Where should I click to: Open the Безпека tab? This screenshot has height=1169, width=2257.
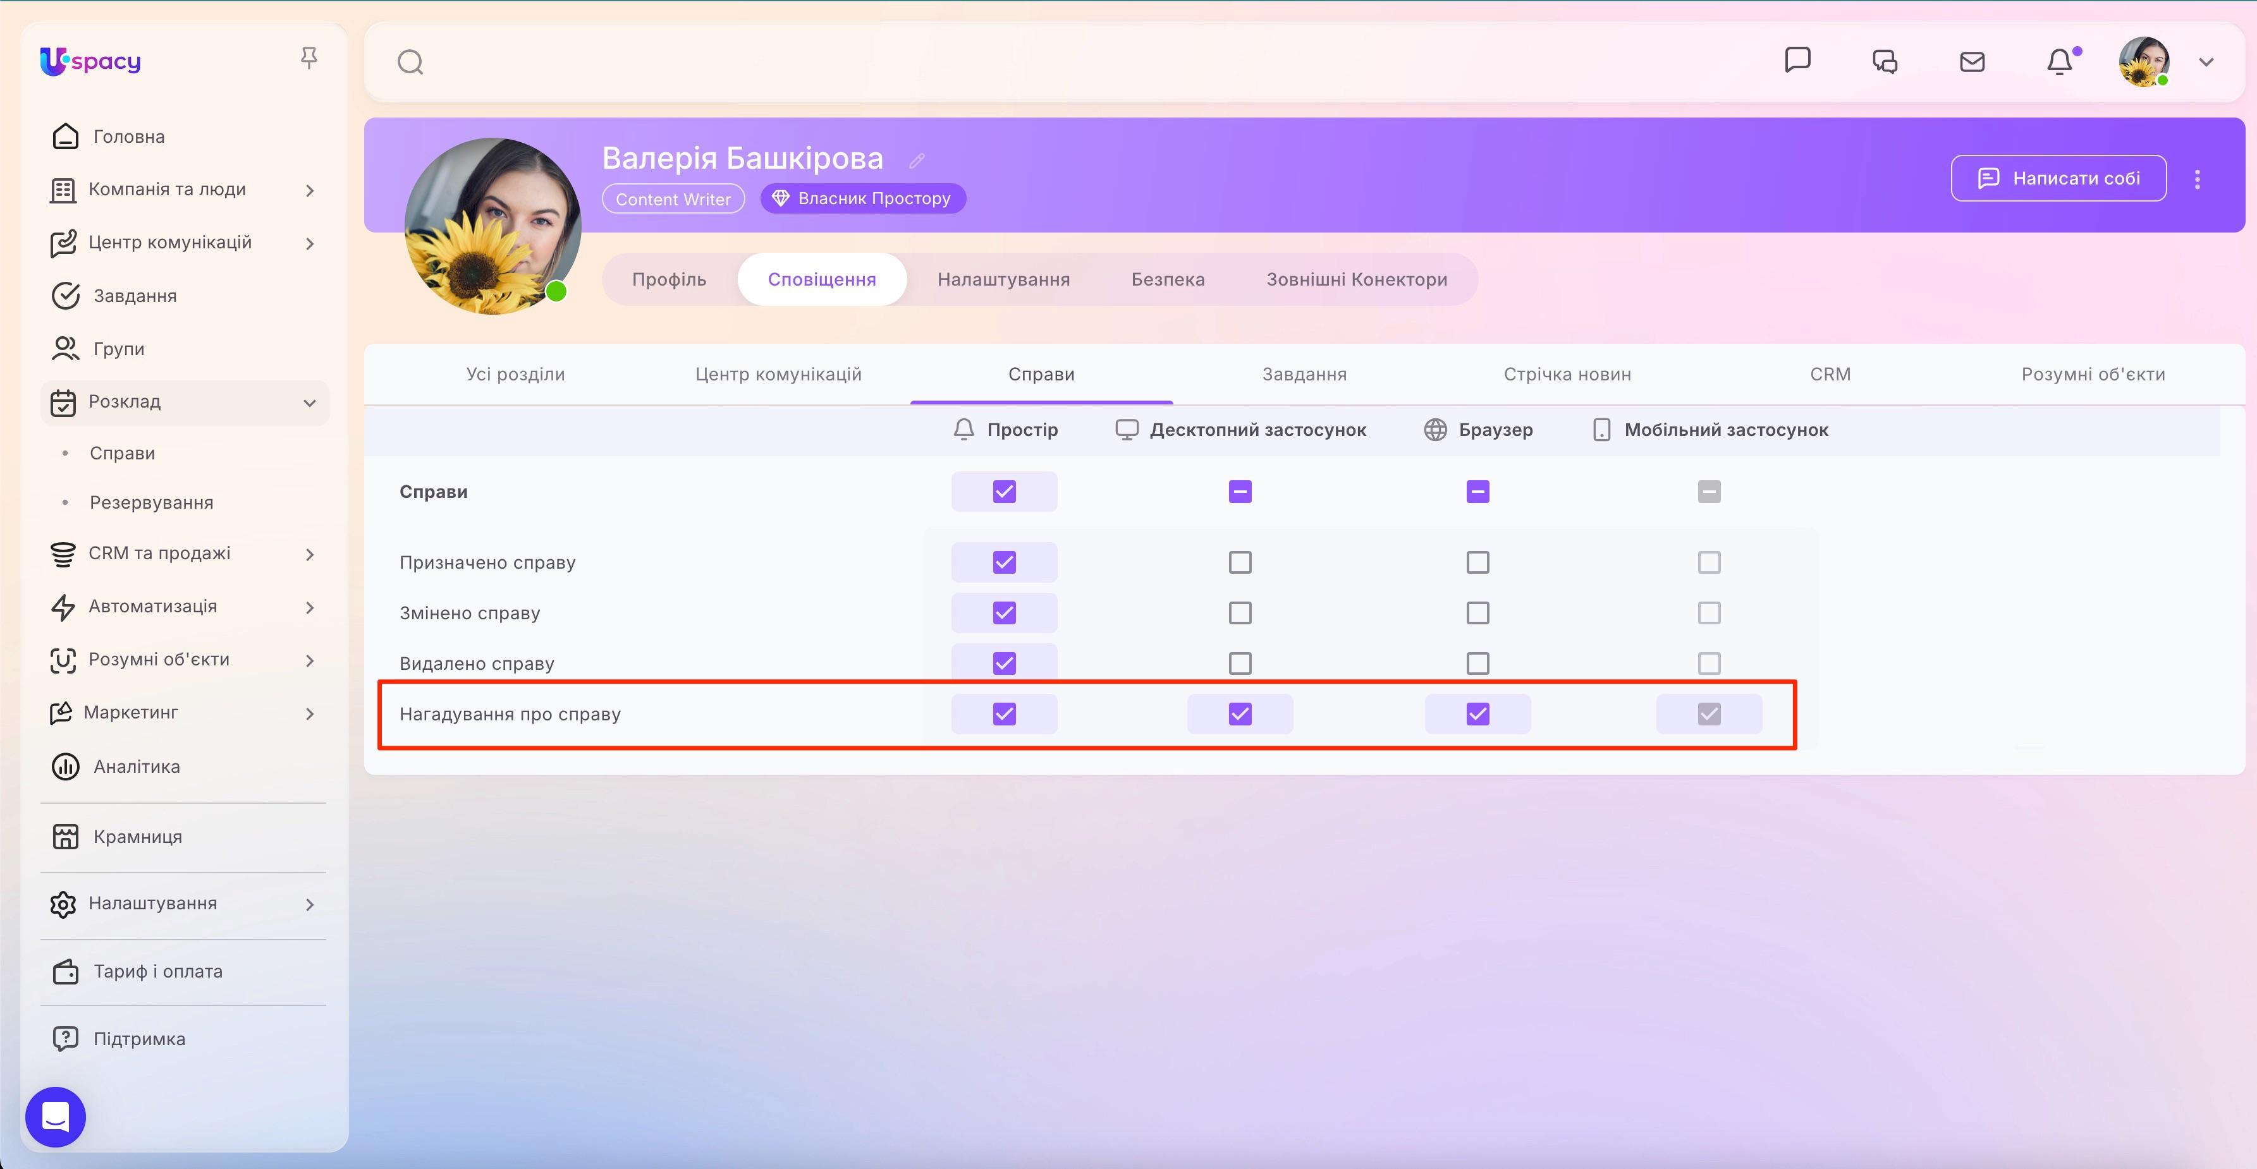coord(1168,279)
